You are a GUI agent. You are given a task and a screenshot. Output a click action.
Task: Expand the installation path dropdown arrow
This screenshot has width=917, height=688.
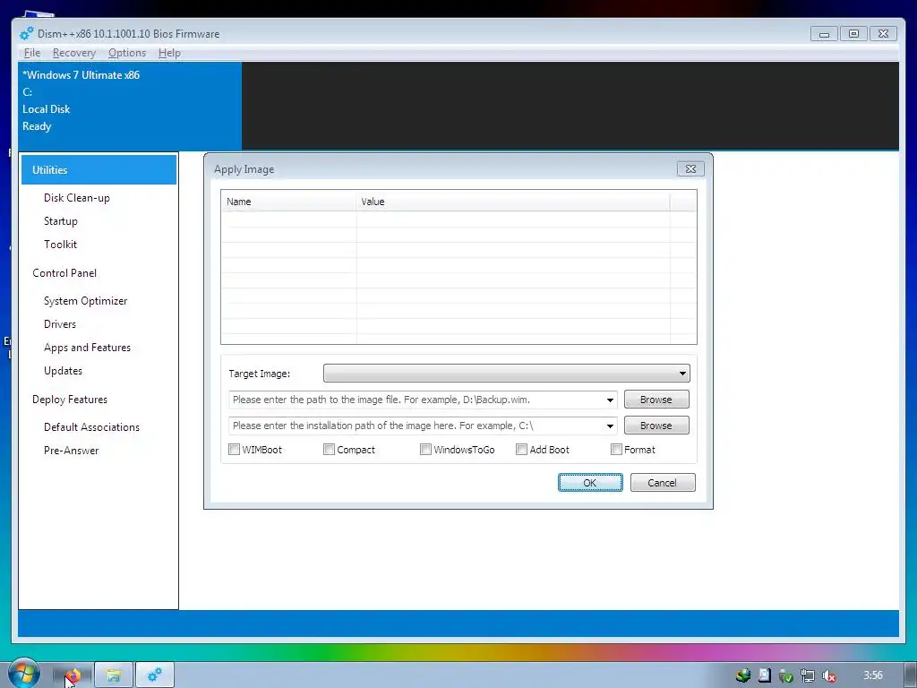(x=610, y=426)
